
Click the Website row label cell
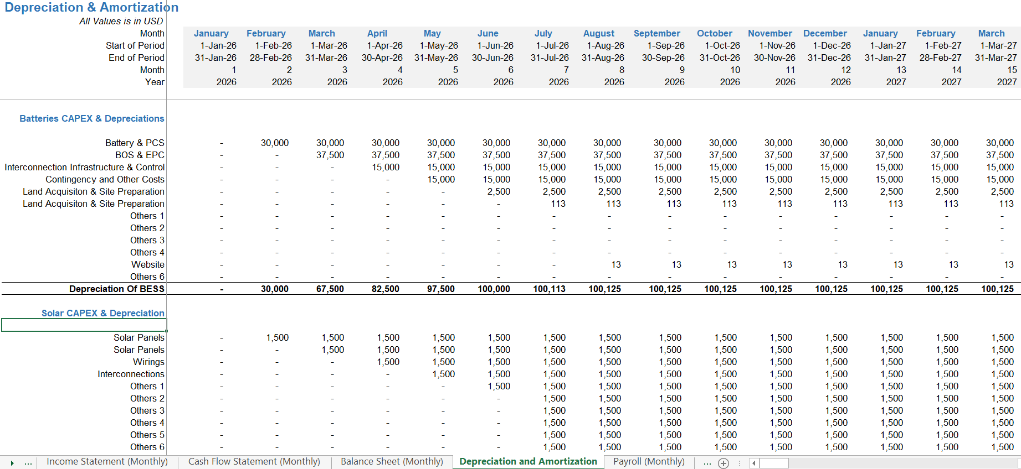[148, 264]
